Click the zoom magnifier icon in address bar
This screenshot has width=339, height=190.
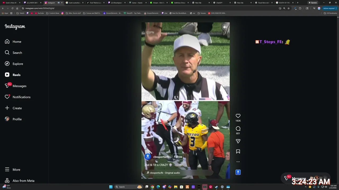[x=284, y=8]
